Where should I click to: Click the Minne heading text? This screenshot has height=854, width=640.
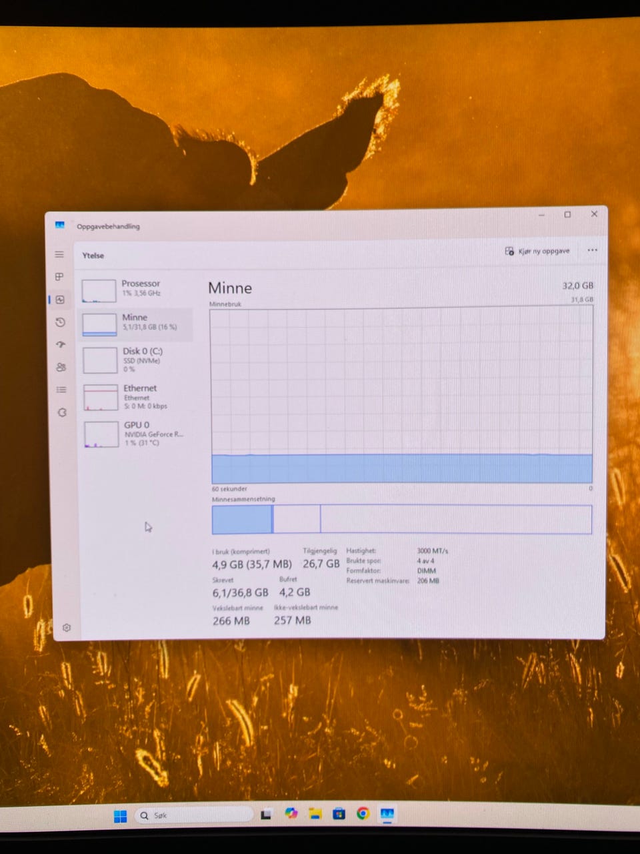[x=230, y=288]
